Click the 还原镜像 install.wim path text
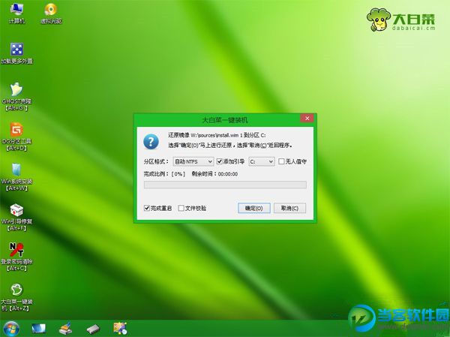 pos(217,135)
